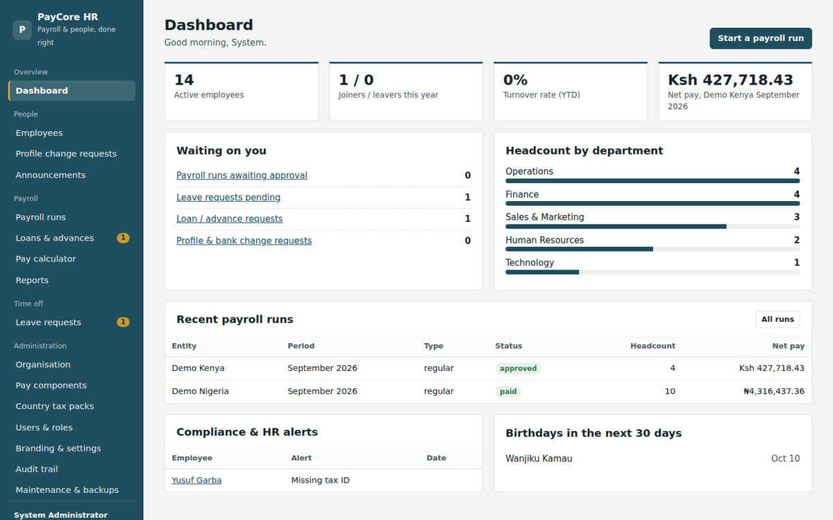
Task: Open Users & roles
Action: [71, 428]
